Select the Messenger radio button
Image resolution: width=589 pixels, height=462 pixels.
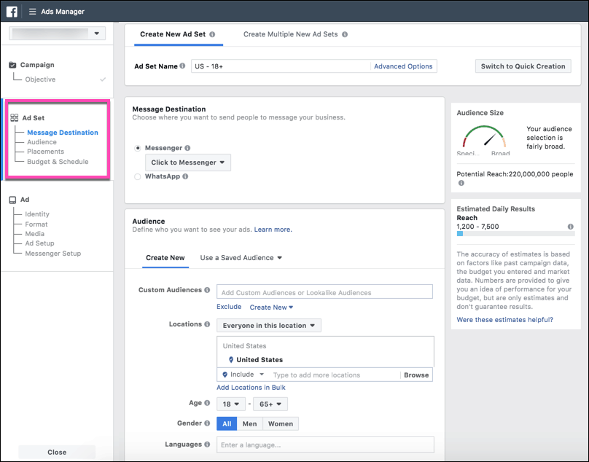pos(138,148)
